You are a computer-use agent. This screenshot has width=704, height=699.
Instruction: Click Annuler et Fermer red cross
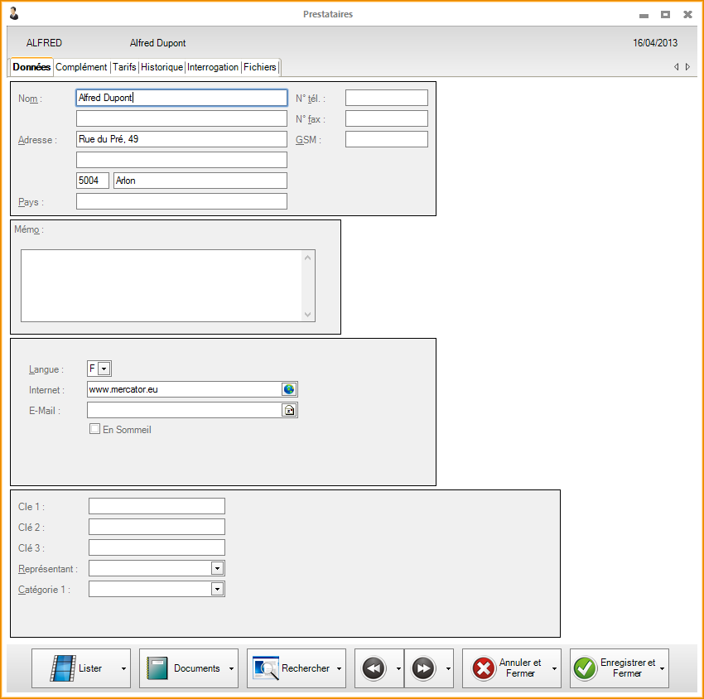click(506, 668)
